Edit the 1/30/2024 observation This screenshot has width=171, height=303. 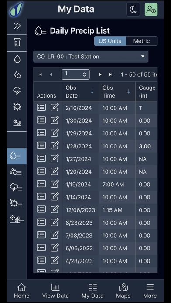(55, 120)
